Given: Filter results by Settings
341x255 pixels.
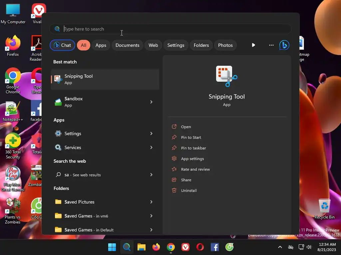Looking at the screenshot, I should 176,45.
